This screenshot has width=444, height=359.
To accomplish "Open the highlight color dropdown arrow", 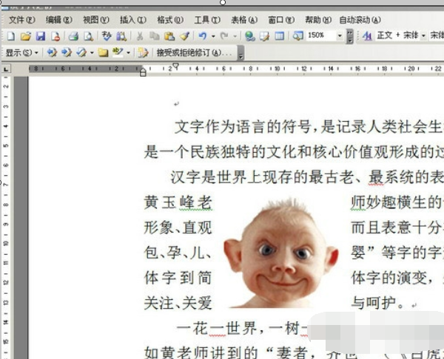I will 128,52.
